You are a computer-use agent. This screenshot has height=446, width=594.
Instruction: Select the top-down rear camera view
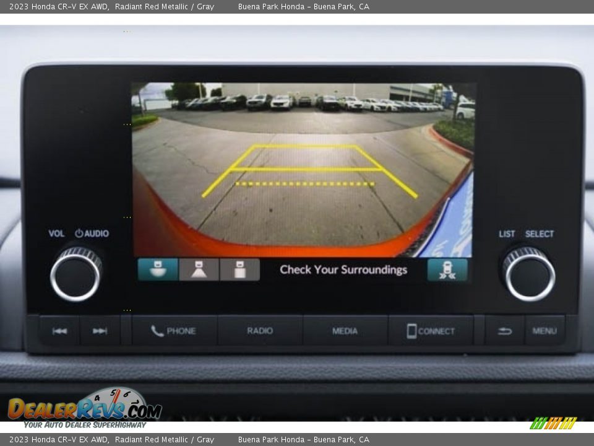(x=239, y=269)
